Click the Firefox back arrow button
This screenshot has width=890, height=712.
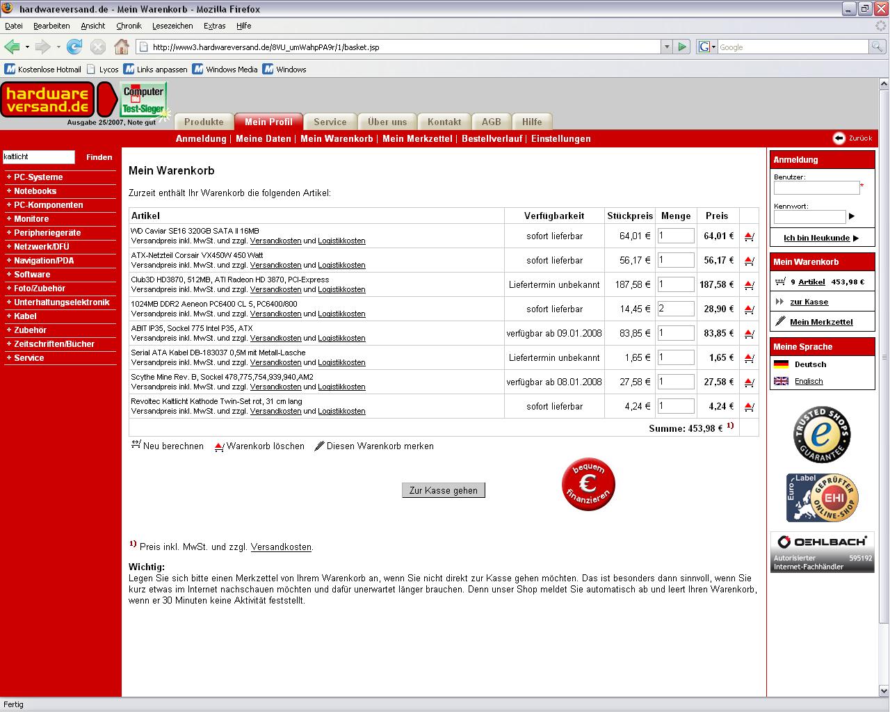point(12,47)
